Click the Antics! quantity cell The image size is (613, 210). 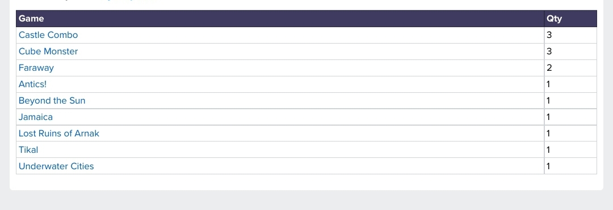point(570,84)
